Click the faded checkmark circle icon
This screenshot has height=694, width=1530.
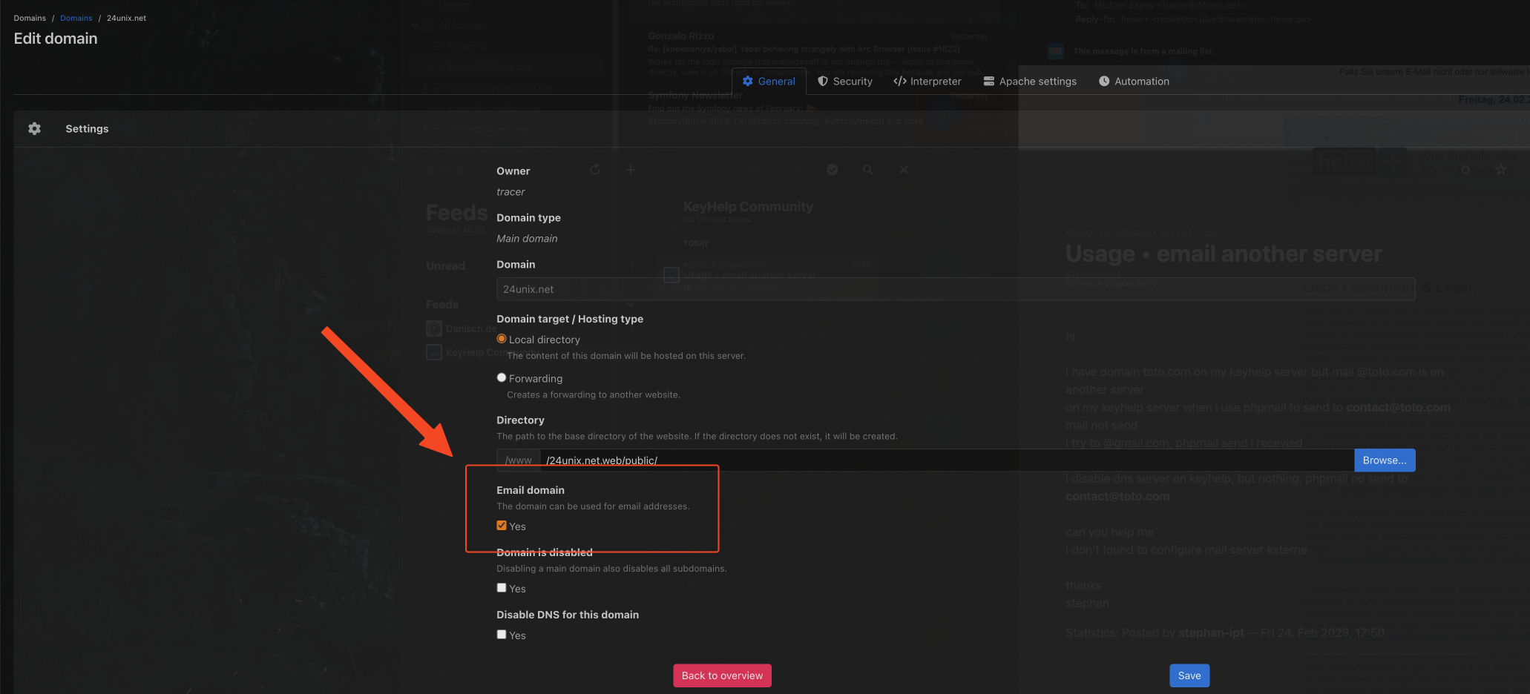pyautogui.click(x=832, y=170)
